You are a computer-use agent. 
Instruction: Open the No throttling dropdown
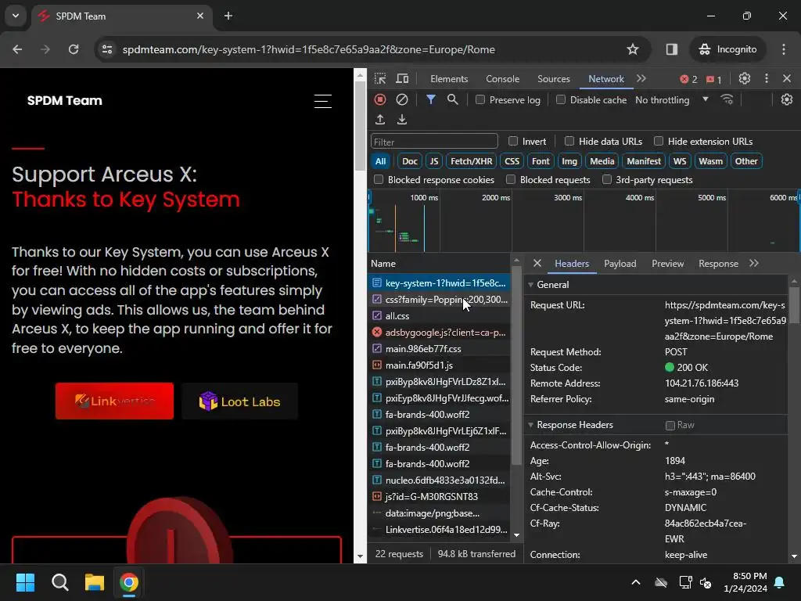click(672, 99)
